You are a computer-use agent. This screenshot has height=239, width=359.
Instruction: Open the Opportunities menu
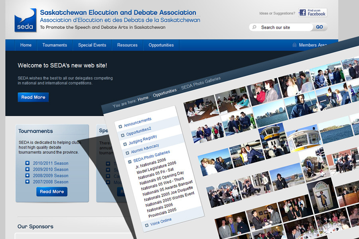161,45
